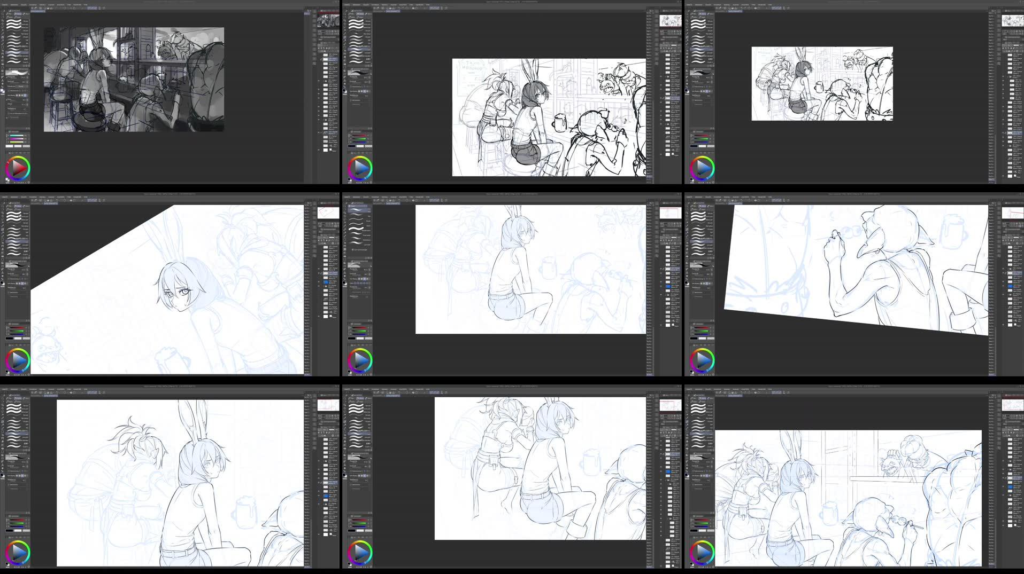Choose the highlighted brush preset in grayscale sketch panel
The height and width of the screenshot is (574, 1024).
[x=17, y=52]
